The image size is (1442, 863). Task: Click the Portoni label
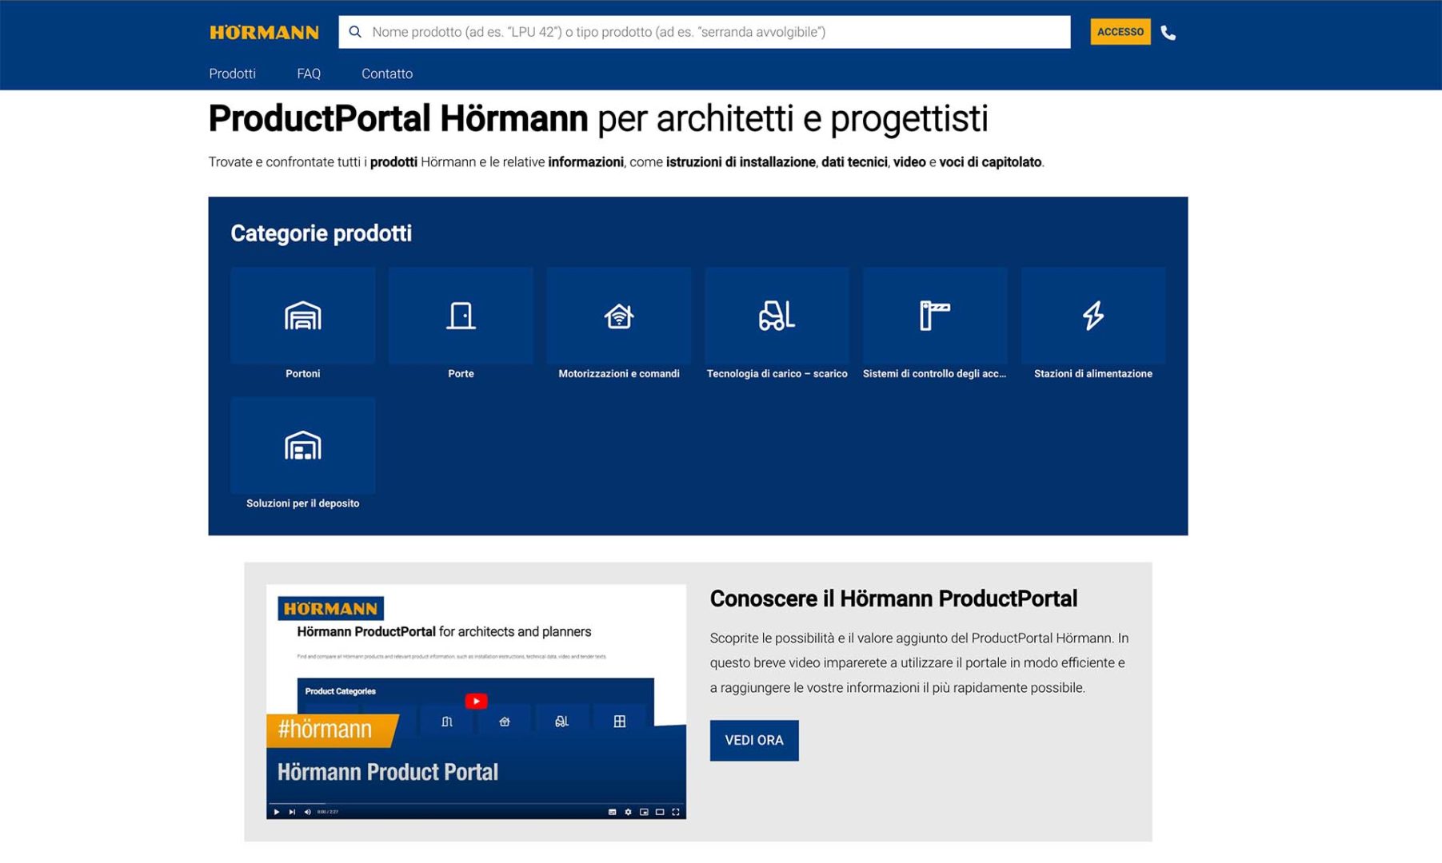303,373
